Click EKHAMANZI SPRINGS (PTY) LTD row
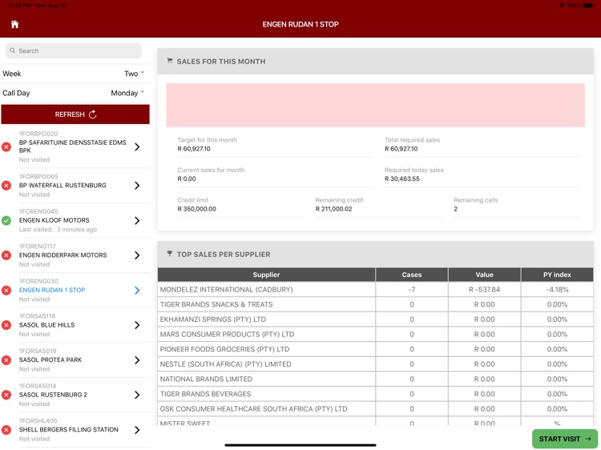 (x=375, y=319)
